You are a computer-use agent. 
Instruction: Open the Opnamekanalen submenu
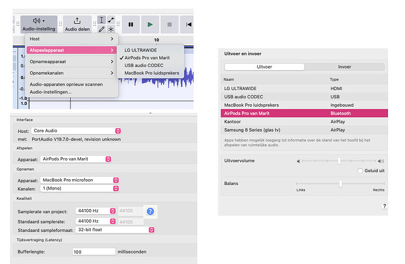72,73
